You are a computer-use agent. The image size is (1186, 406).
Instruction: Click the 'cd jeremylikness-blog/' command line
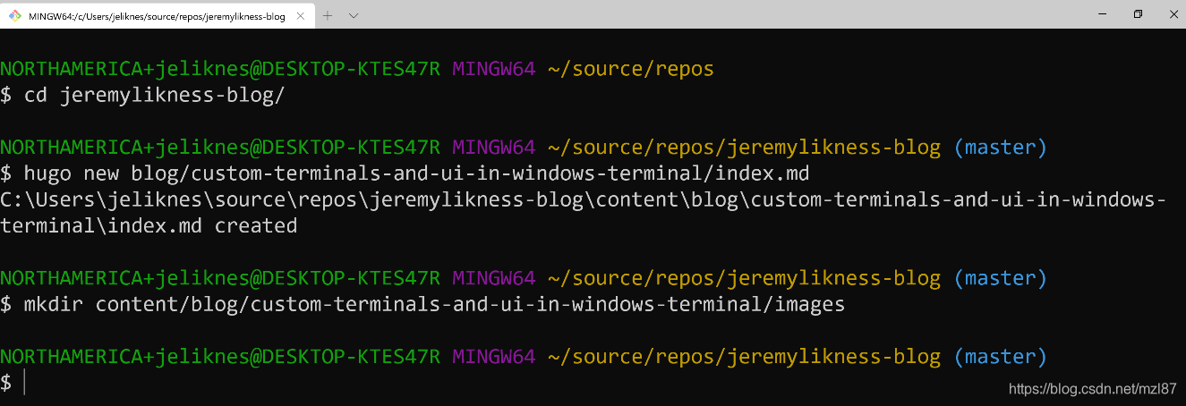[142, 95]
